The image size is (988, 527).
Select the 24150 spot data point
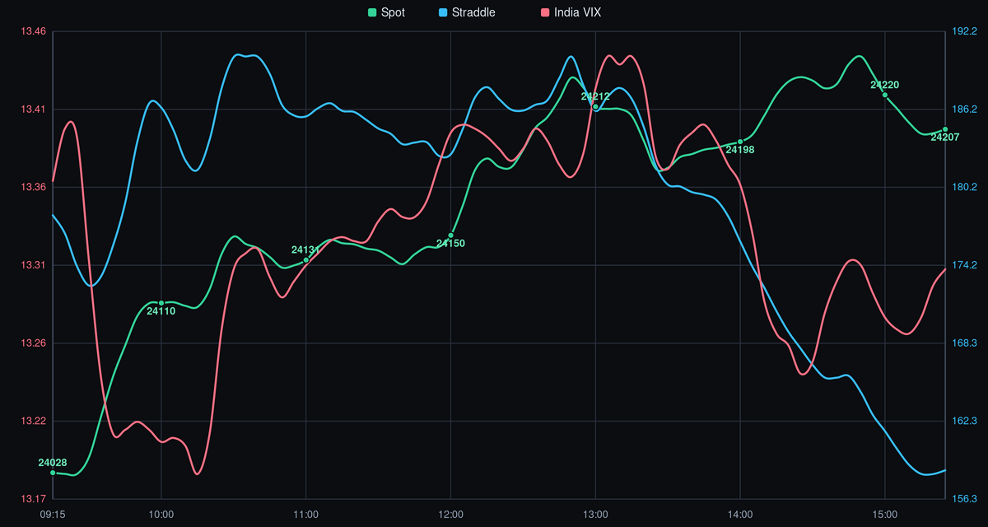pos(451,236)
